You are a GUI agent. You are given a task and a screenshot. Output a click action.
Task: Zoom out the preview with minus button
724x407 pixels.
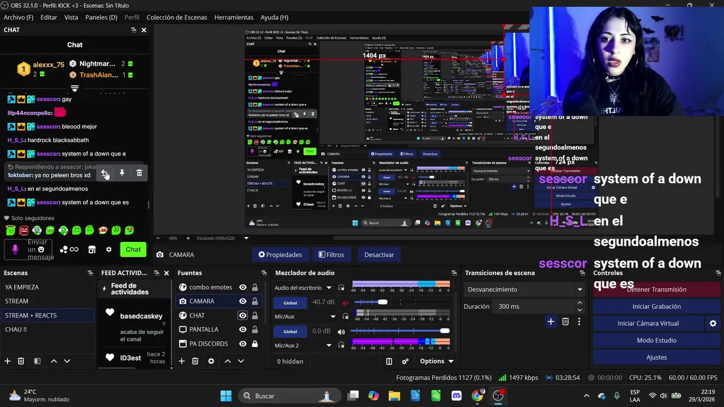coord(158,238)
